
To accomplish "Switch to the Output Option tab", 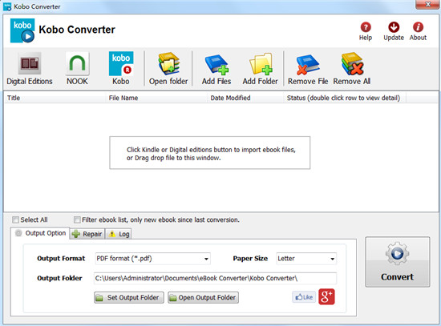I will [40, 233].
